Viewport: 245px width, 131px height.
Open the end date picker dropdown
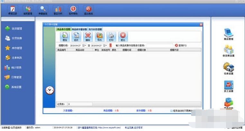coord(105,45)
